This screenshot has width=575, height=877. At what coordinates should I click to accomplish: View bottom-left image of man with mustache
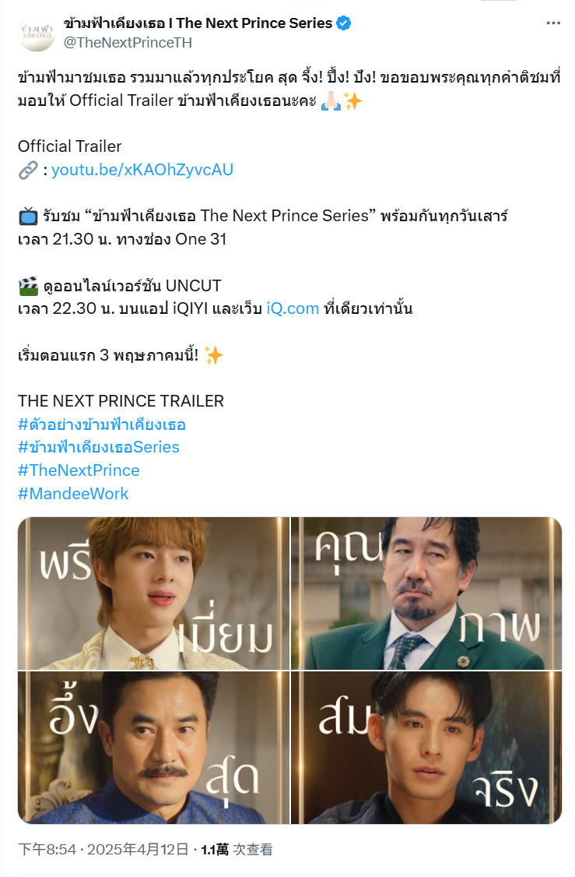click(x=153, y=747)
